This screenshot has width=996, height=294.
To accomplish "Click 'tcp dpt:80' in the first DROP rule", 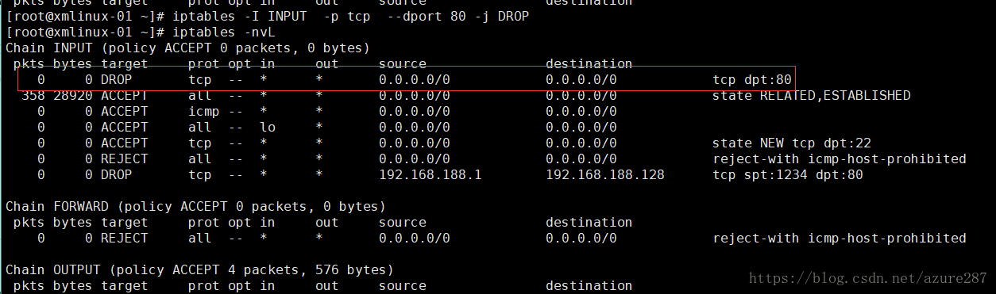I will click(752, 80).
